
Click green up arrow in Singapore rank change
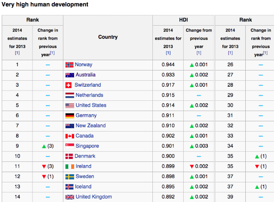coord(44,146)
